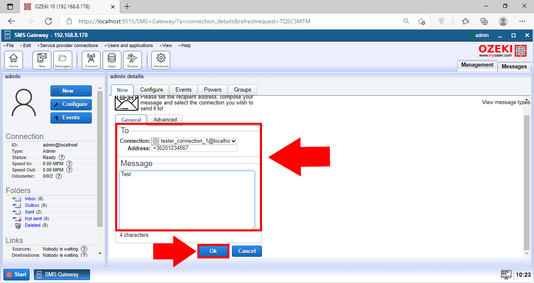Open the Advanced gear toolbar icon

(x=161, y=60)
